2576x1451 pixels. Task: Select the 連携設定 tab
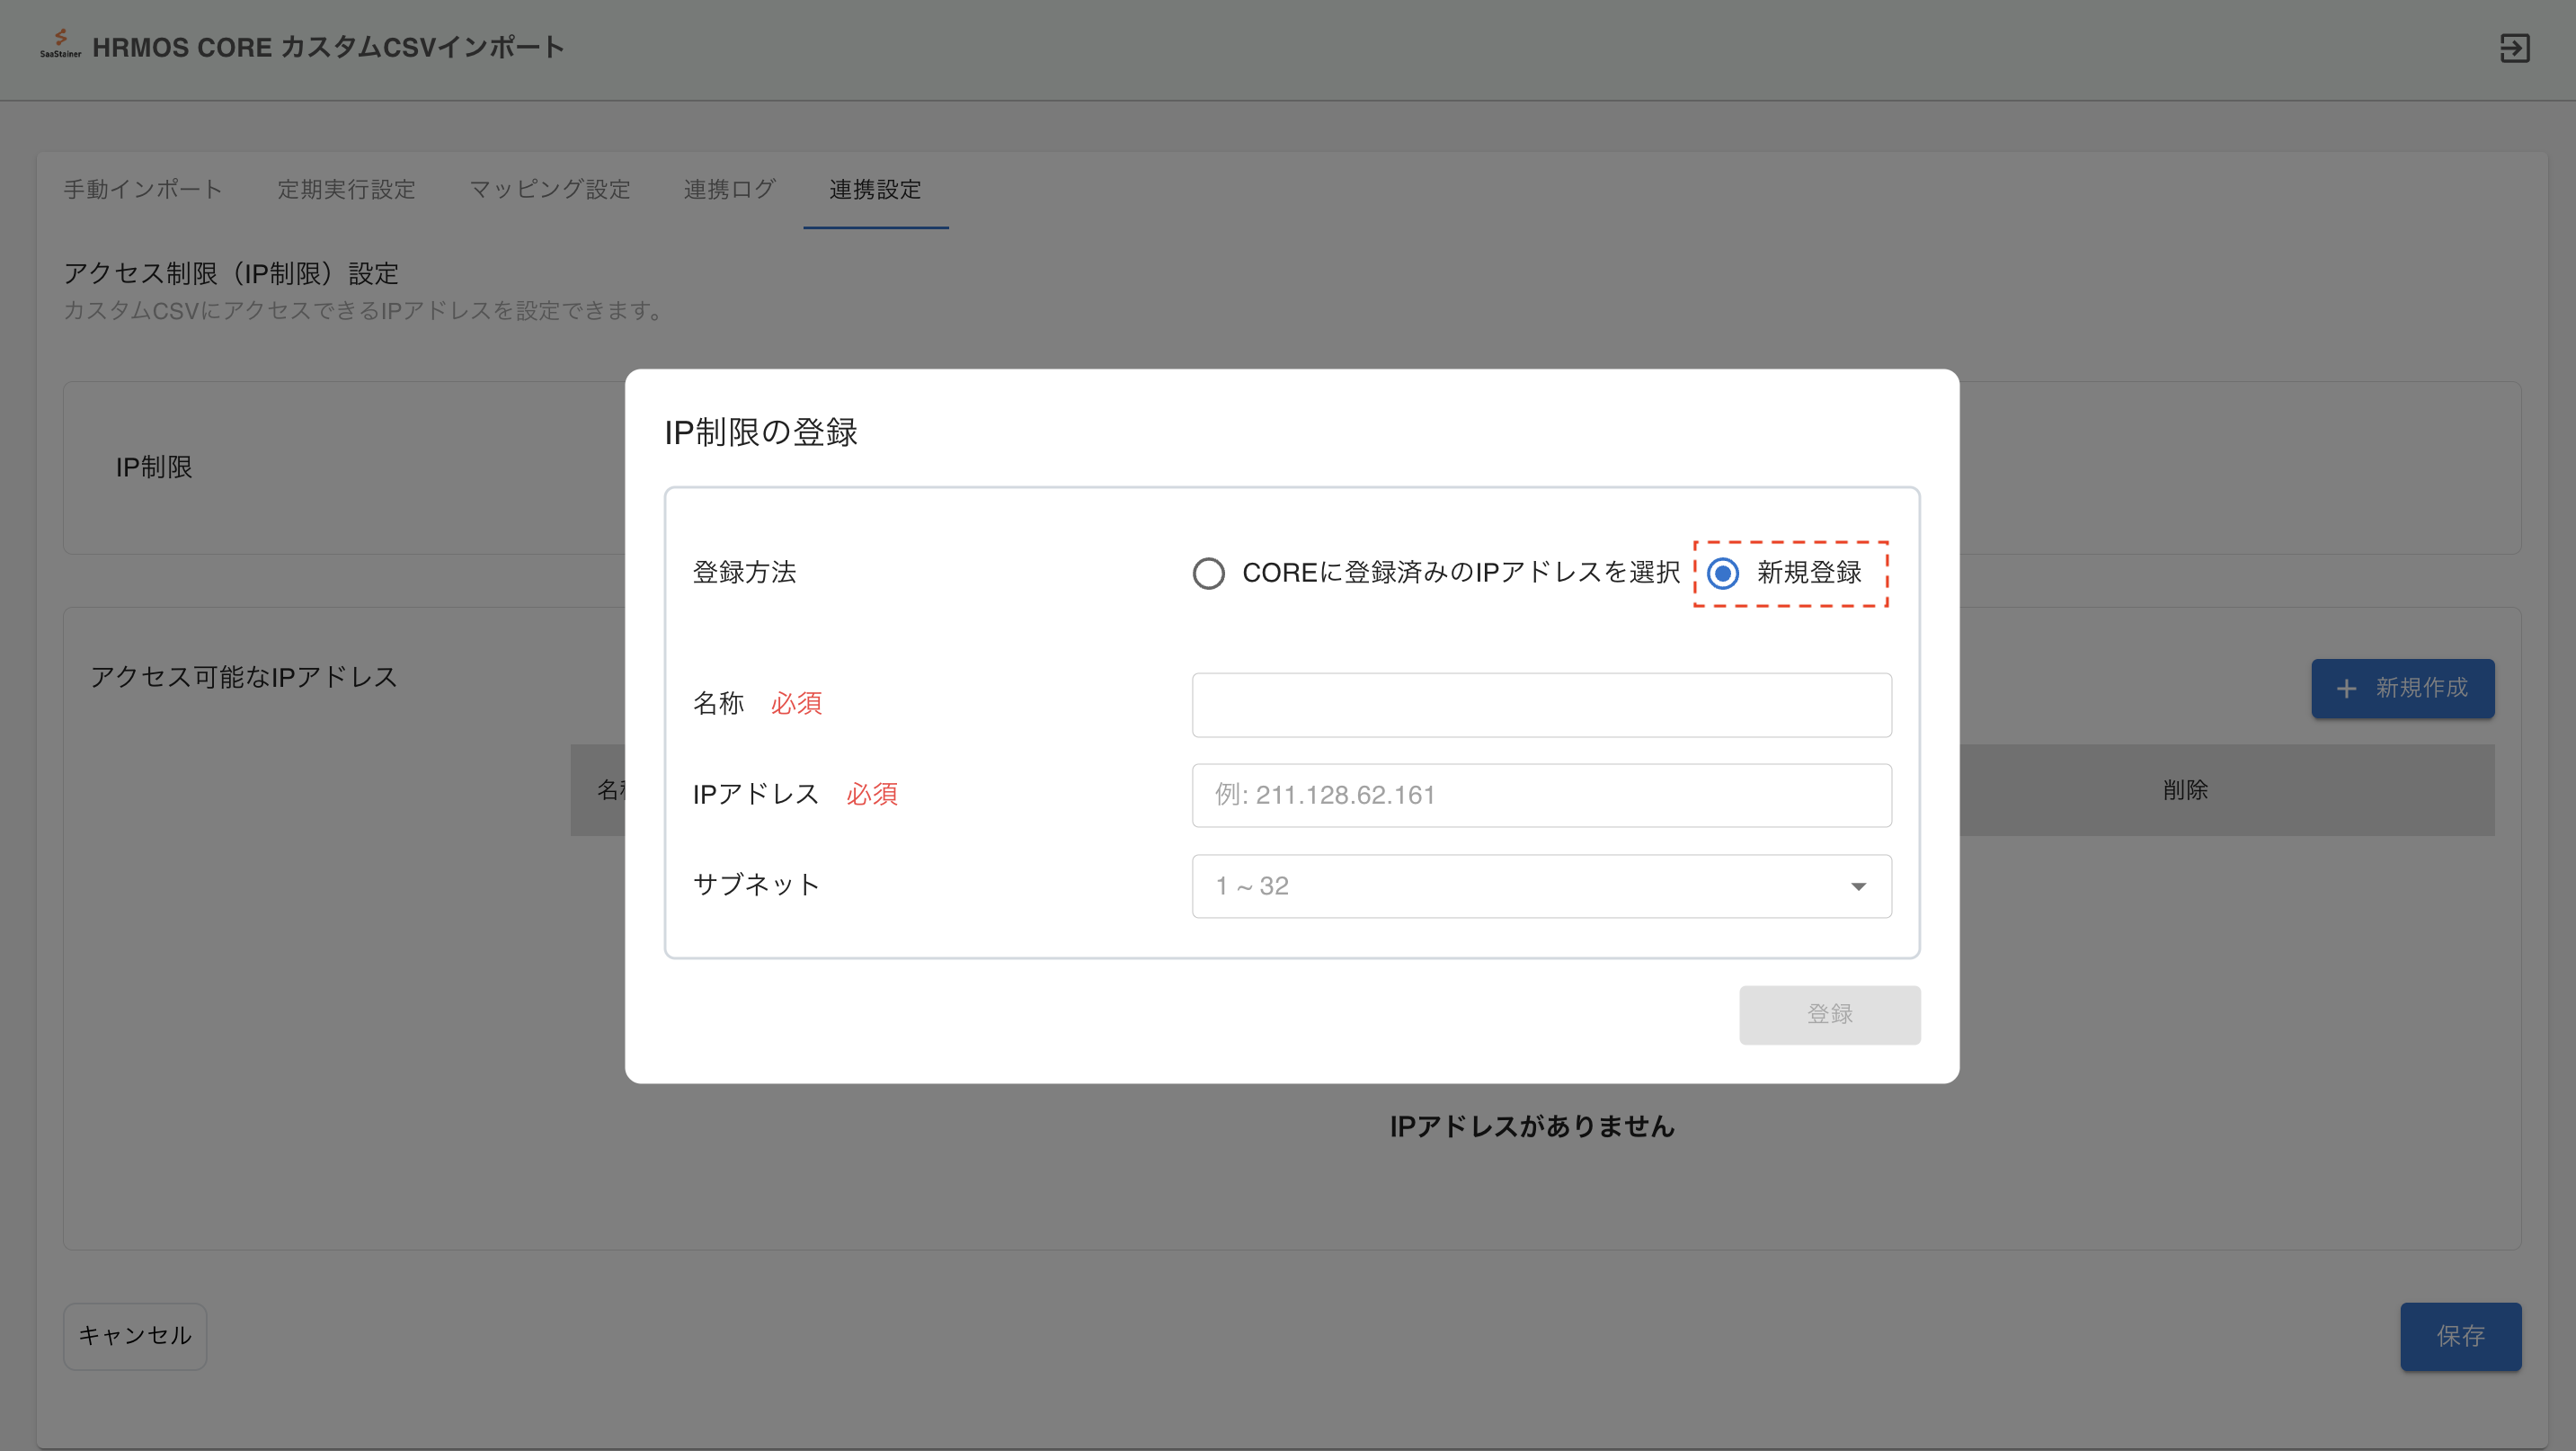coord(875,189)
